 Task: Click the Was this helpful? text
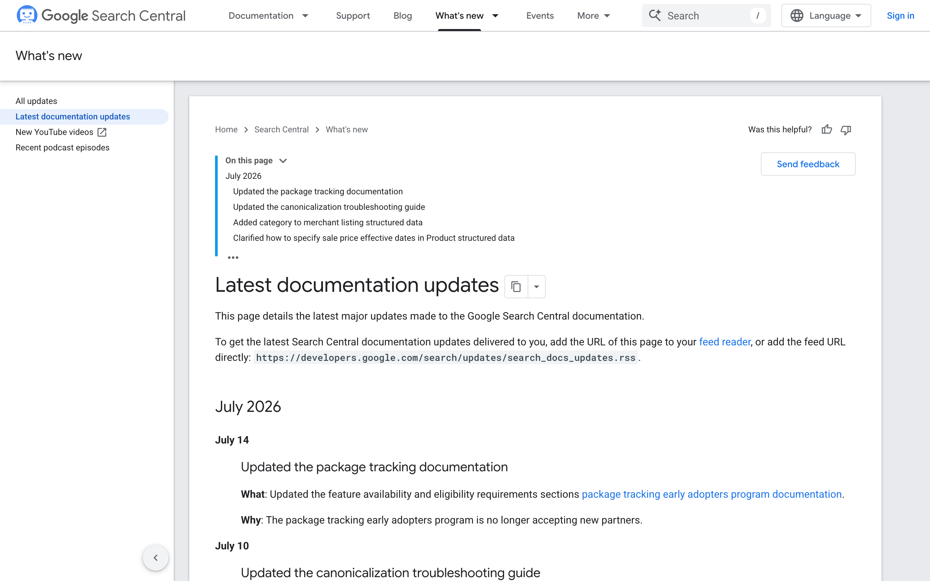coord(780,129)
